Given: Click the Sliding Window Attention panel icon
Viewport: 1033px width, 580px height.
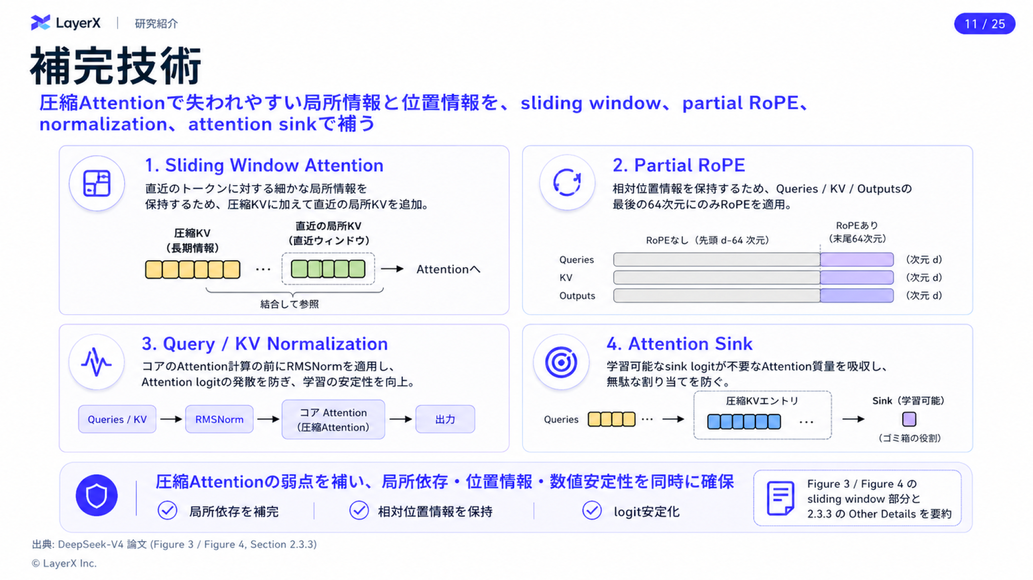Looking at the screenshot, I should pos(97,183).
